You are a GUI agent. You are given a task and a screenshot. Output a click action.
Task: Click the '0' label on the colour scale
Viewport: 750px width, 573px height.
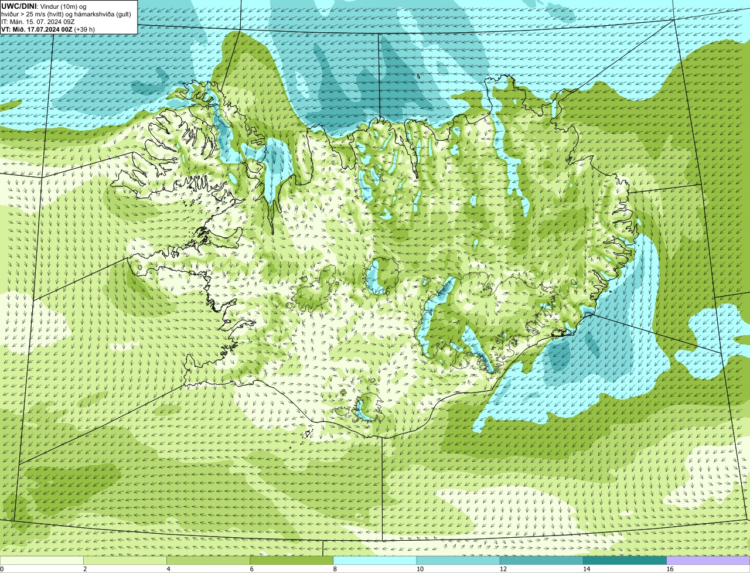tap(2, 569)
